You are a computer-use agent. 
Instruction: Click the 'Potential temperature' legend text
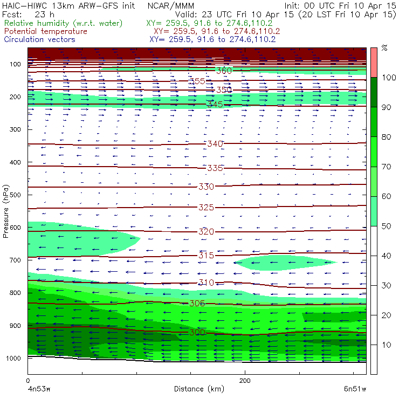(46, 31)
